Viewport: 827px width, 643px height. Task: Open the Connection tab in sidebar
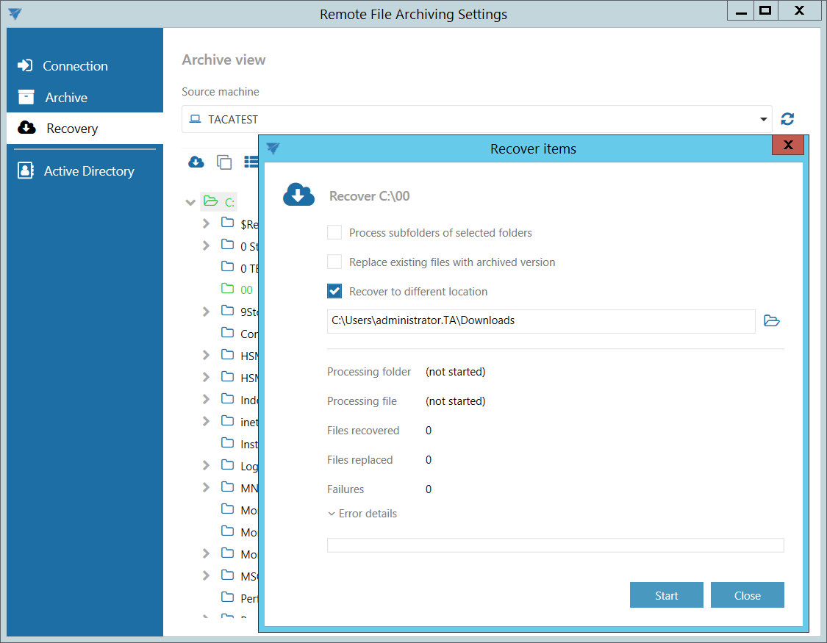(74, 66)
